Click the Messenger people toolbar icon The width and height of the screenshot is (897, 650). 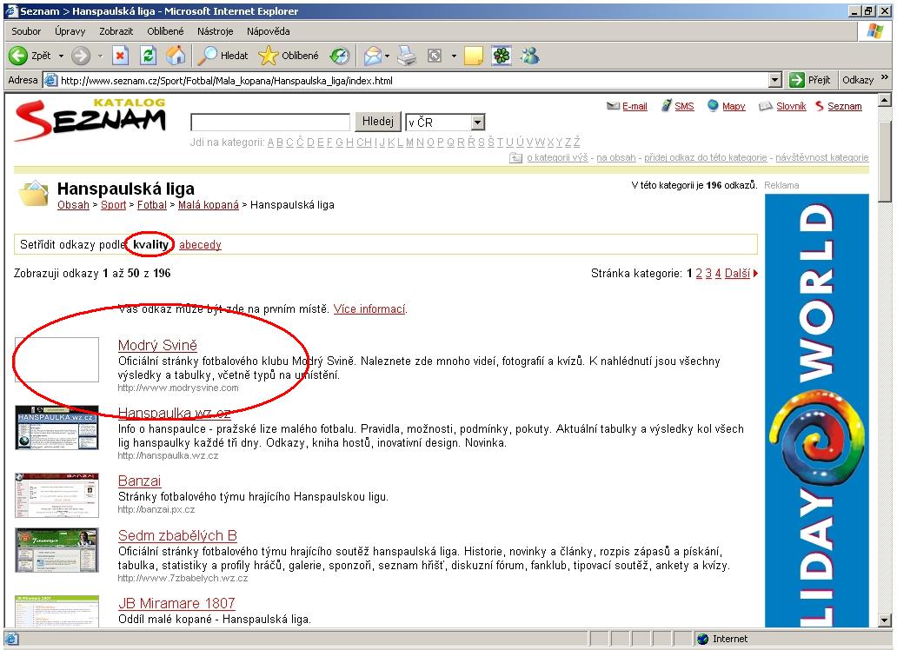coord(530,56)
